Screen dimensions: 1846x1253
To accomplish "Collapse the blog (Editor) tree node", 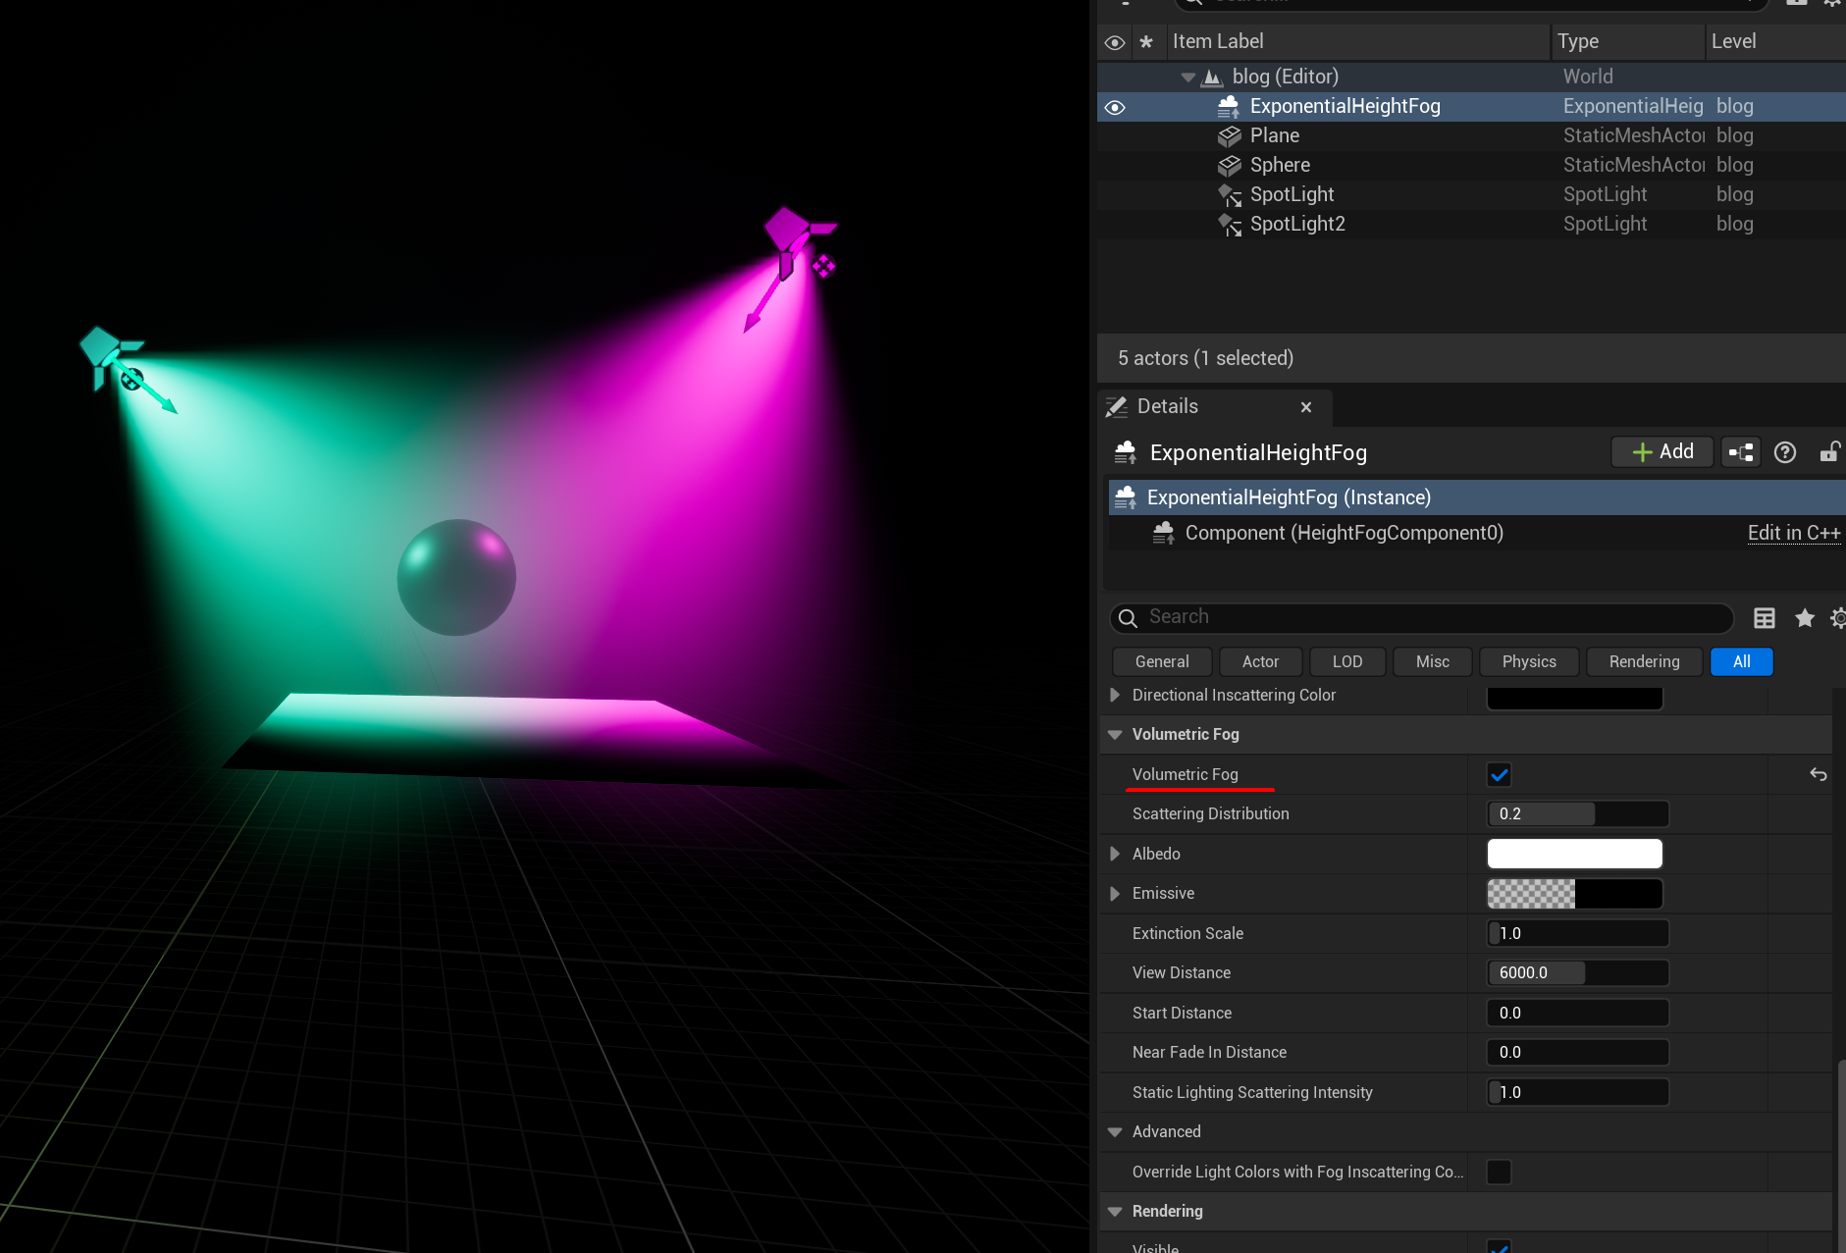I will (x=1187, y=77).
